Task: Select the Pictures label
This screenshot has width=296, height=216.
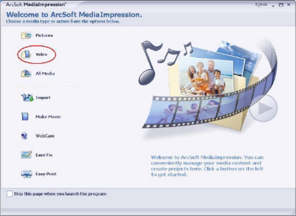Action: (x=44, y=36)
